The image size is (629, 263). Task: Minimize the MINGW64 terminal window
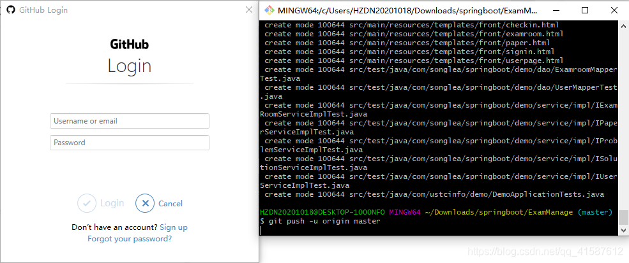tap(556, 10)
